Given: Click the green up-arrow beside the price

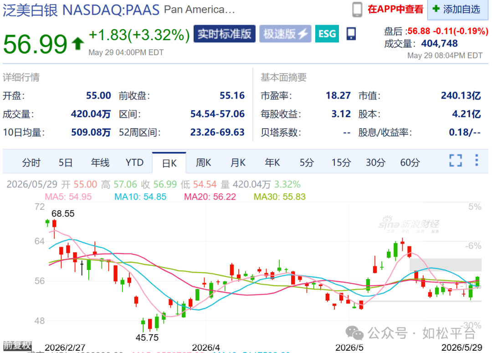Looking at the screenshot, I should [77, 44].
